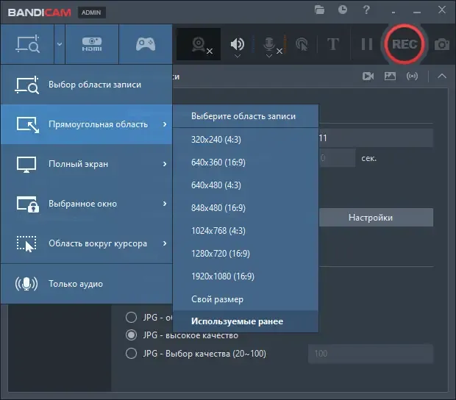Expand the Полный экран submenu

pos(86,164)
